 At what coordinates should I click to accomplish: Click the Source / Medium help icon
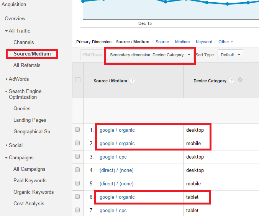click(132, 81)
